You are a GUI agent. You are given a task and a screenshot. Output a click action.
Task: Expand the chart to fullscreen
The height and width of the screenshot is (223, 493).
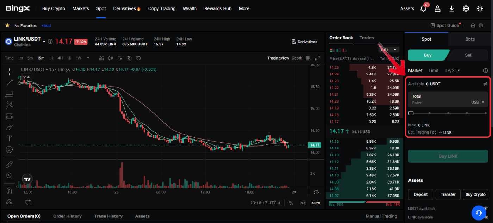coord(317,58)
